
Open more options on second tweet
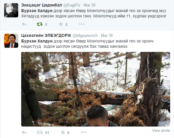tap(84, 132)
